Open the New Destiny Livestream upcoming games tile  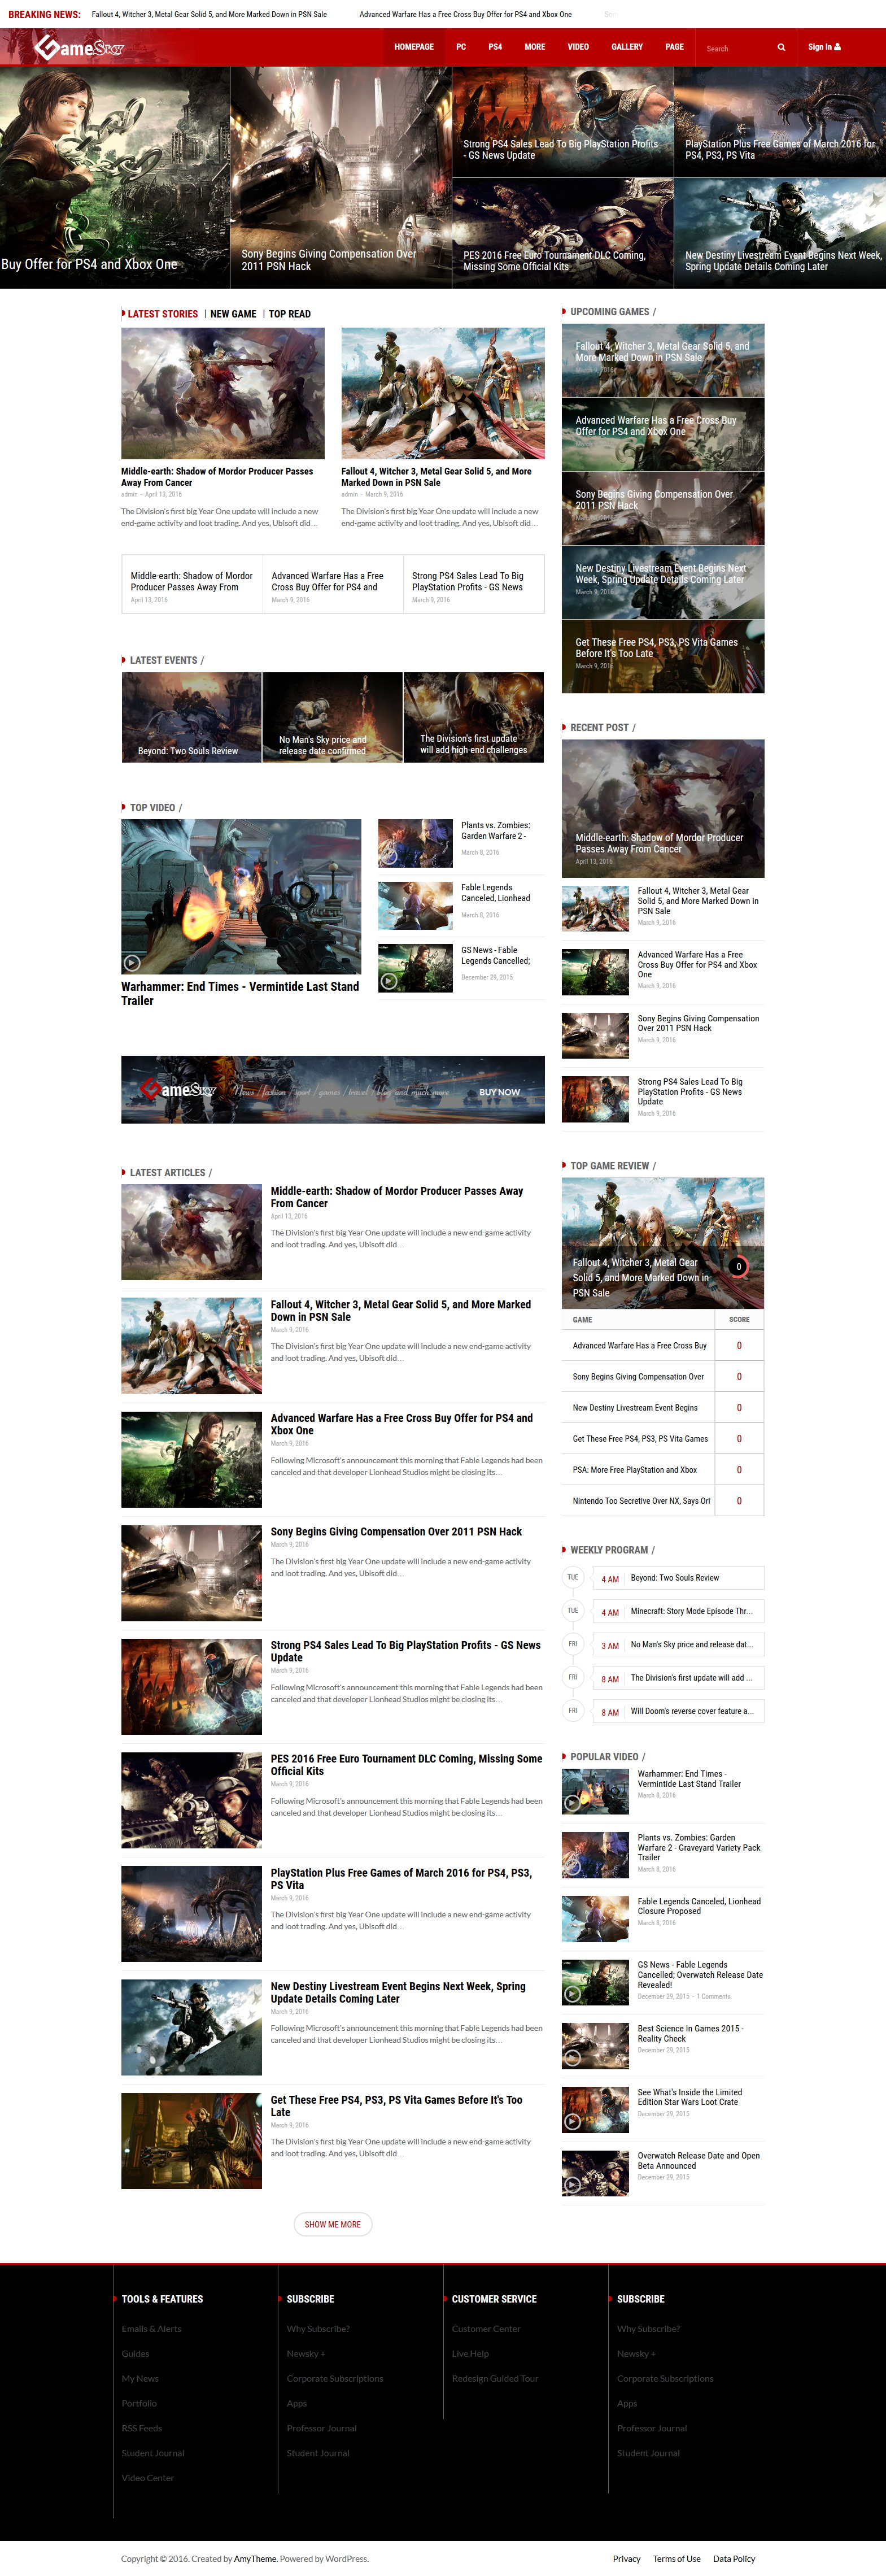point(663,583)
